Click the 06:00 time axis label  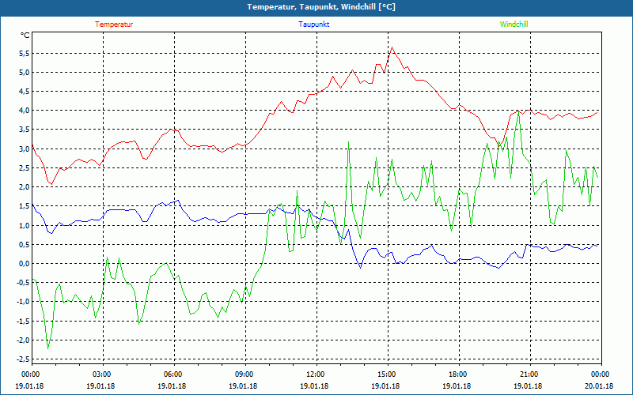click(x=174, y=374)
